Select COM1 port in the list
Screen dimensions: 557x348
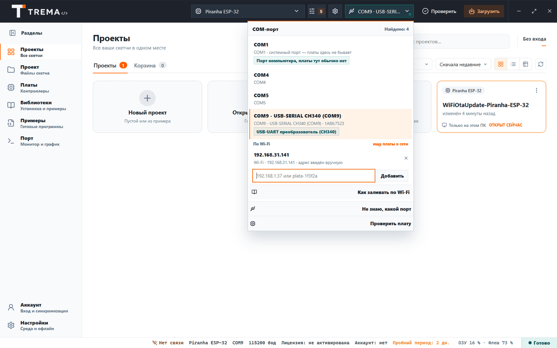(x=330, y=52)
